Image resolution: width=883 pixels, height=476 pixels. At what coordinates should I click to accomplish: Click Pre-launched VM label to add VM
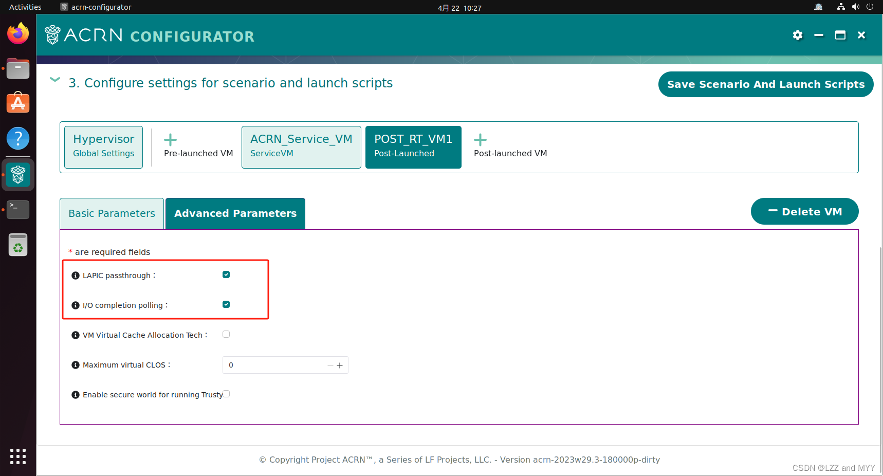tap(198, 153)
